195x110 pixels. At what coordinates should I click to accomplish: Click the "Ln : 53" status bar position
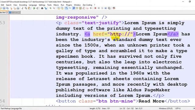tap(122, 108)
